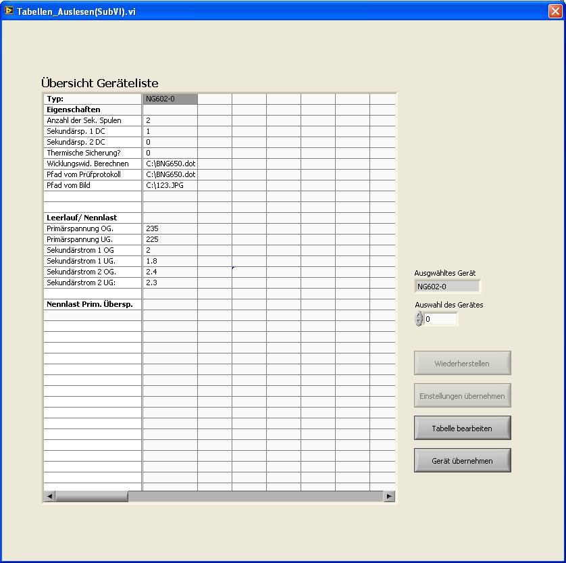Click the Wiederherstellen button
566x563 pixels.
pyautogui.click(x=463, y=363)
